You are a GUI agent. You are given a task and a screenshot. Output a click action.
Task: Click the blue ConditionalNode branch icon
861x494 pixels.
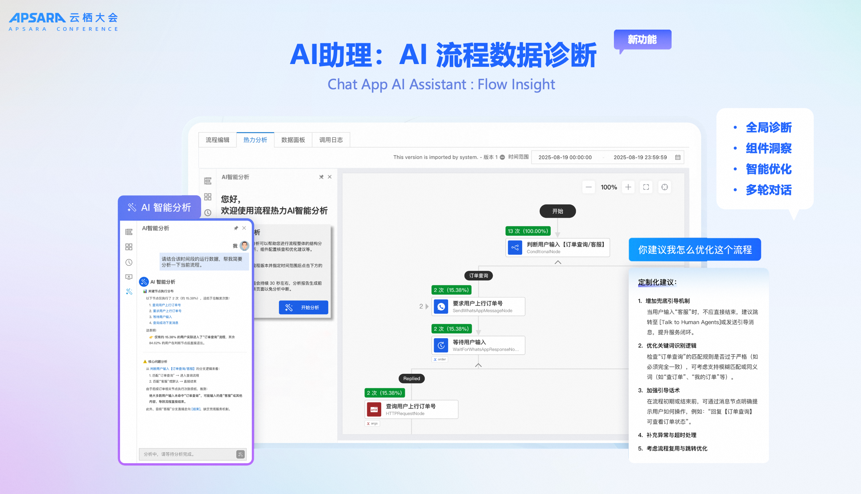coord(515,247)
